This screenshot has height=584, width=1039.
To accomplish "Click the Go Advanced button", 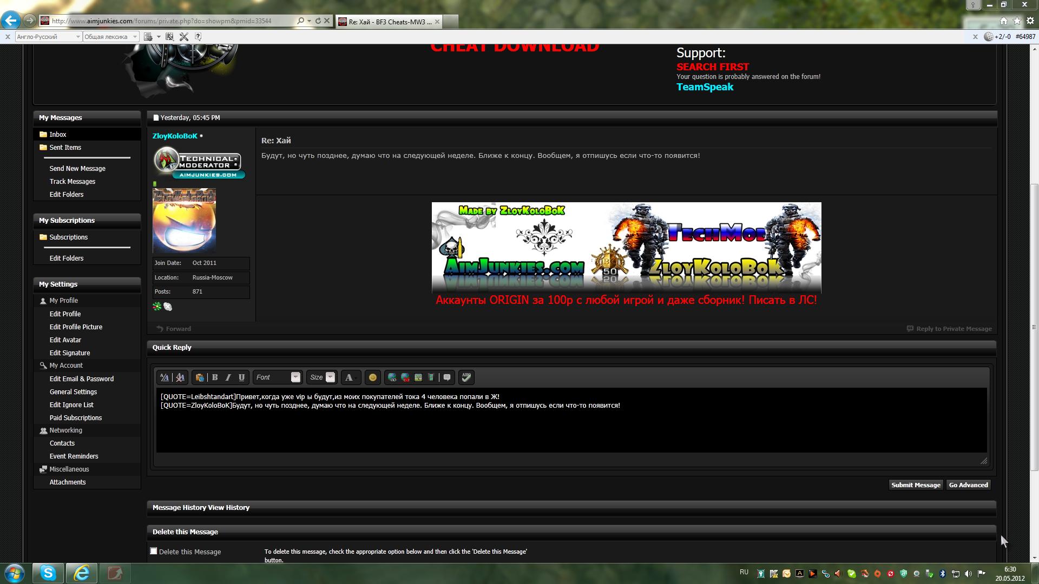I will point(968,485).
